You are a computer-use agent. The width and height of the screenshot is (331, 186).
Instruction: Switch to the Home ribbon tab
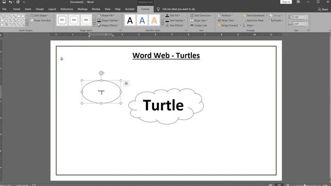(17, 9)
